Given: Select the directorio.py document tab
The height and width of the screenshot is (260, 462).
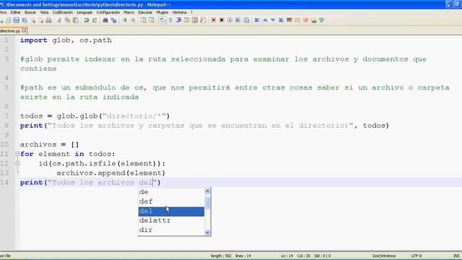Looking at the screenshot, I should pyautogui.click(x=11, y=30).
